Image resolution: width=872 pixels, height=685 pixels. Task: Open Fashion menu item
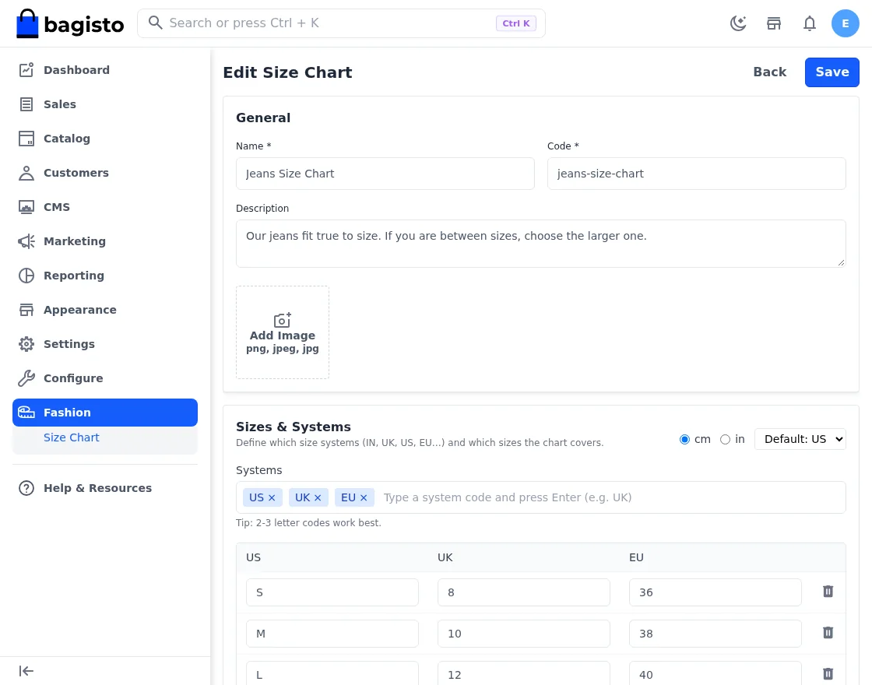105,413
